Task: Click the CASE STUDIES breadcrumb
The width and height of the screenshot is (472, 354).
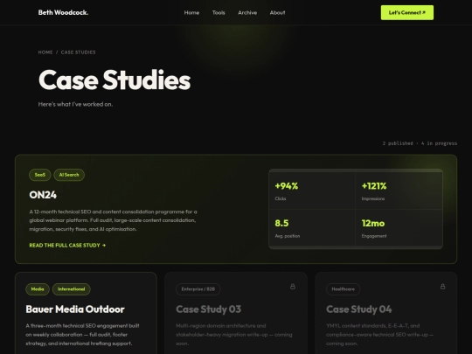Action: click(79, 52)
